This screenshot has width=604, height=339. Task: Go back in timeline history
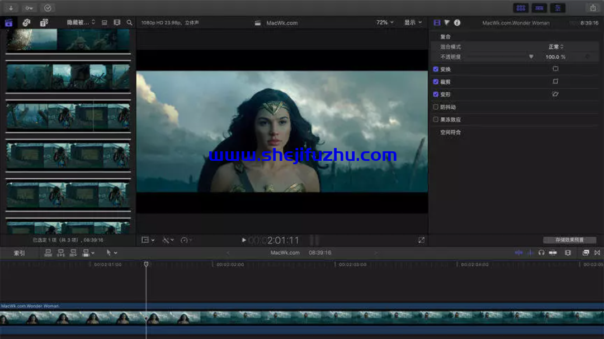click(x=228, y=253)
